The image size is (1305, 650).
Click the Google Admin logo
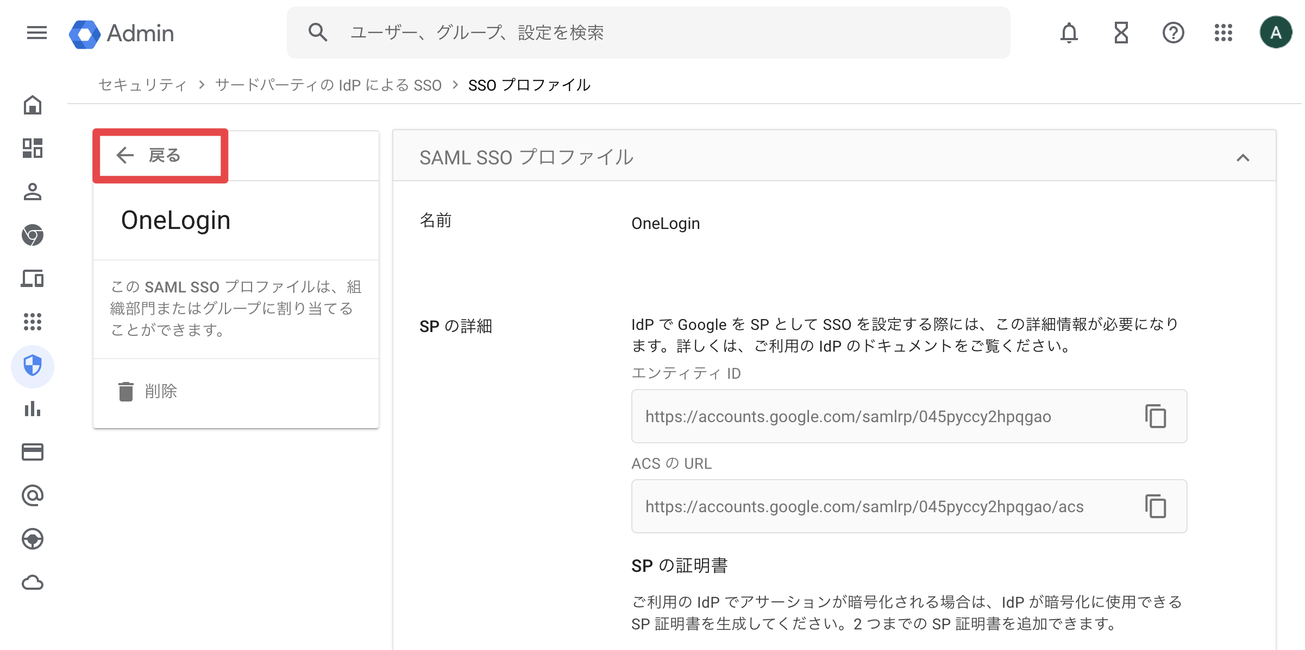[x=121, y=33]
